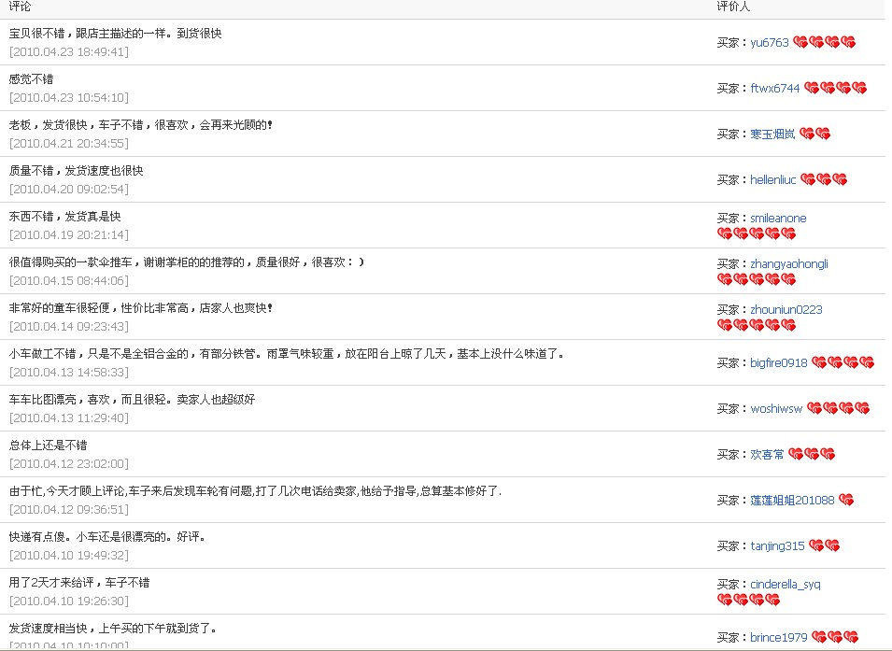Open buyer profile ftwx6744
This screenshot has width=892, height=651.
point(775,89)
